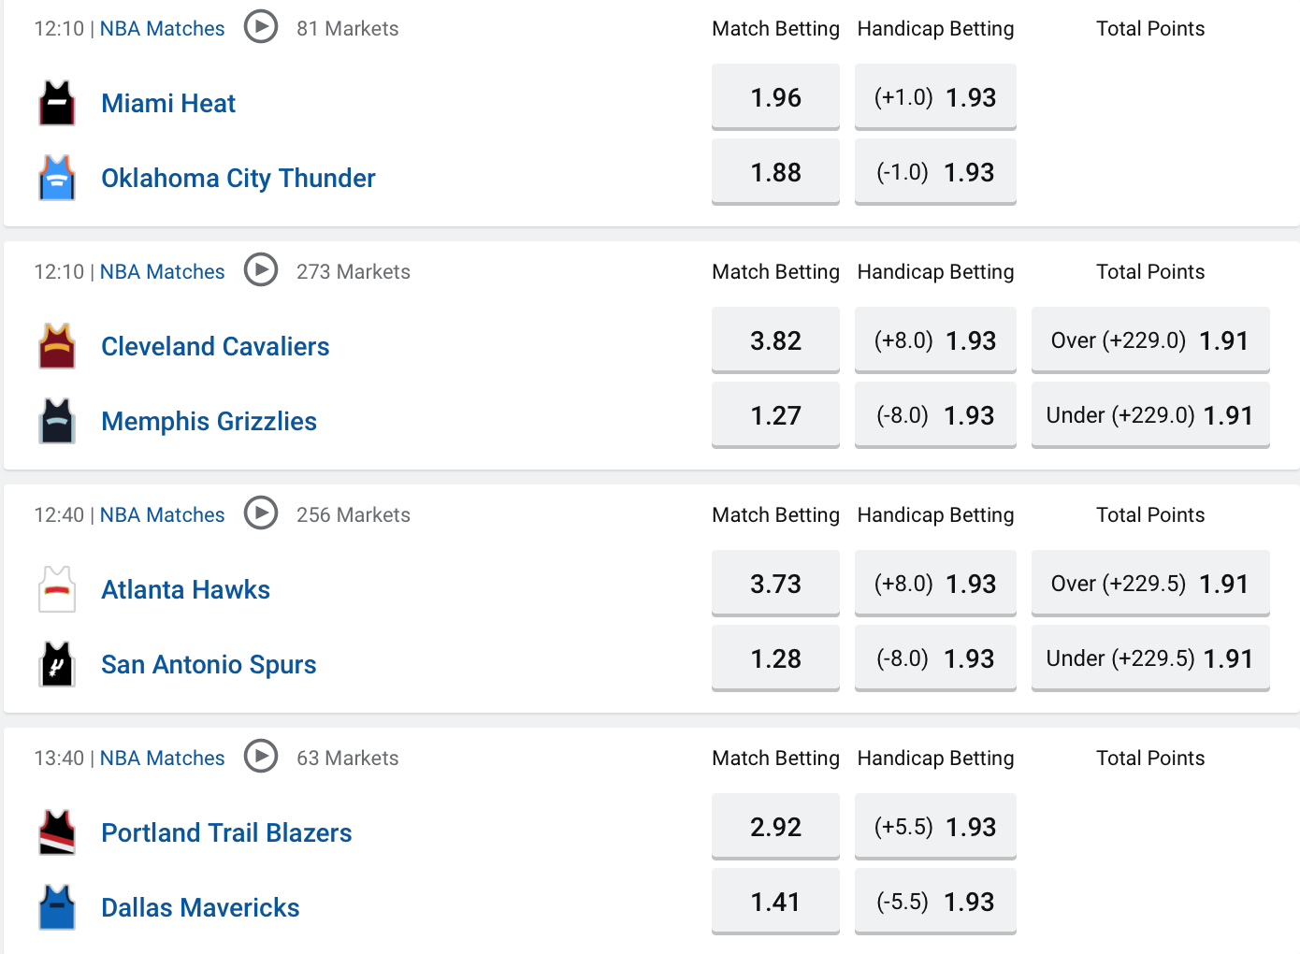Image resolution: width=1300 pixels, height=954 pixels.
Task: Choose Atlanta Hawks (+8.0) handicap bet
Action: tap(935, 584)
